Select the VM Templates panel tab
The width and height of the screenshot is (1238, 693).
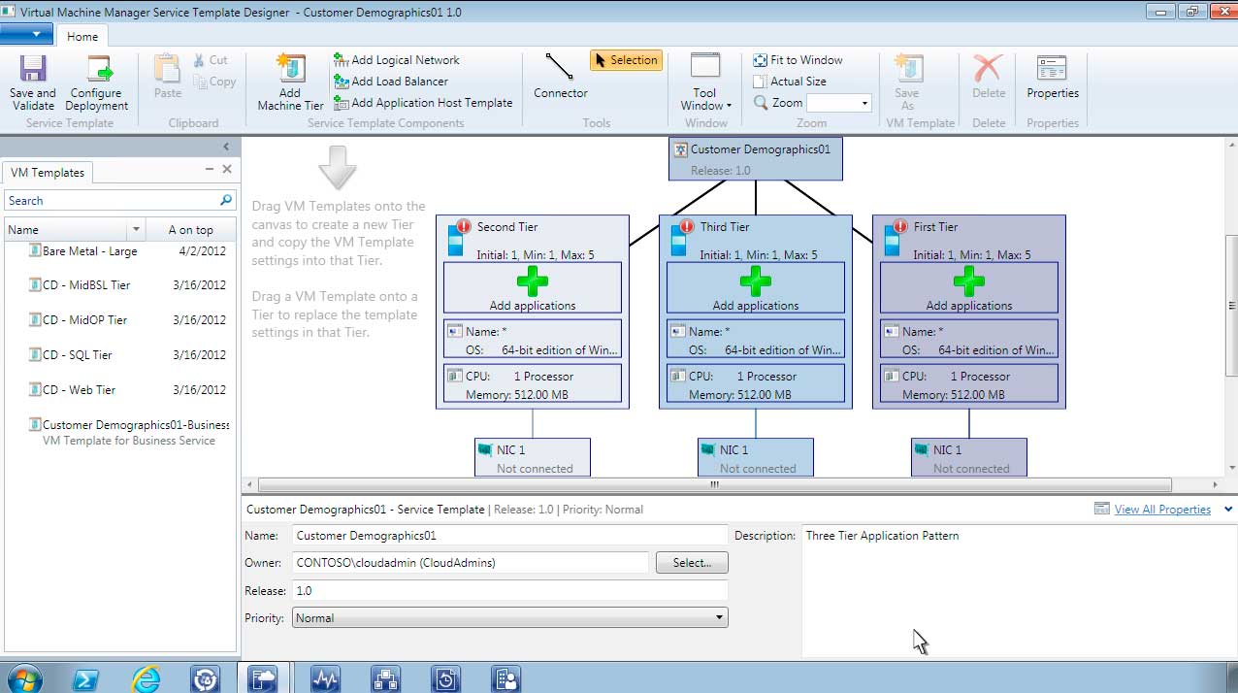[48, 173]
